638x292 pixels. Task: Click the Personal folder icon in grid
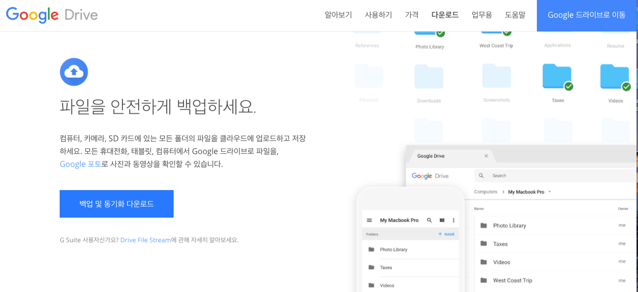[x=369, y=76]
